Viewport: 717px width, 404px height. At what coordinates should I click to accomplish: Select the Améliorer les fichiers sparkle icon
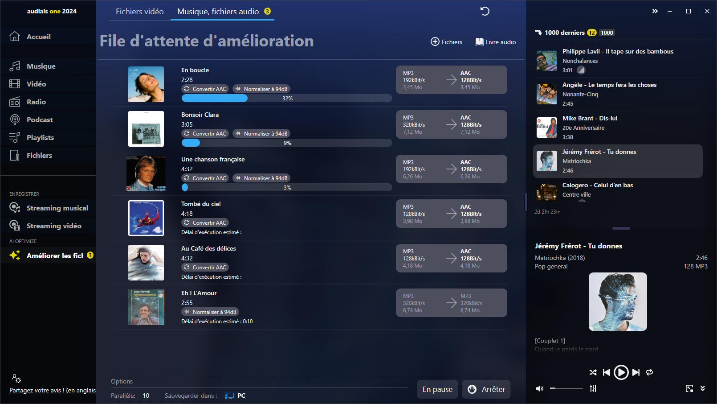pyautogui.click(x=15, y=255)
